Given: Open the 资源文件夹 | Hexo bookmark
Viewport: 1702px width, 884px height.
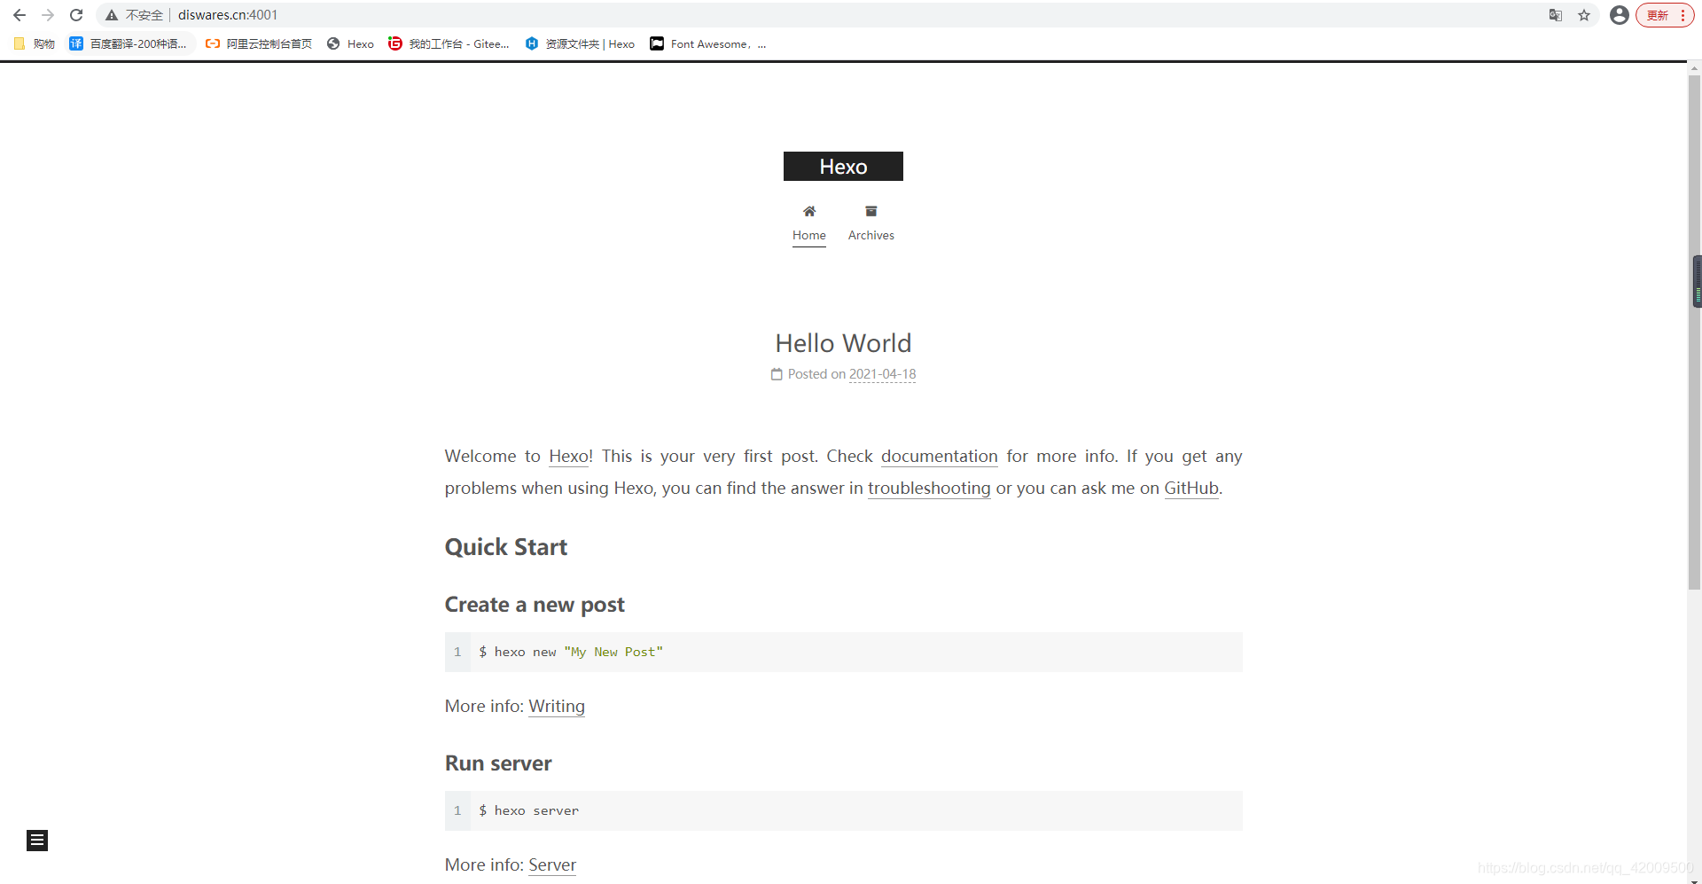Looking at the screenshot, I should tap(580, 43).
